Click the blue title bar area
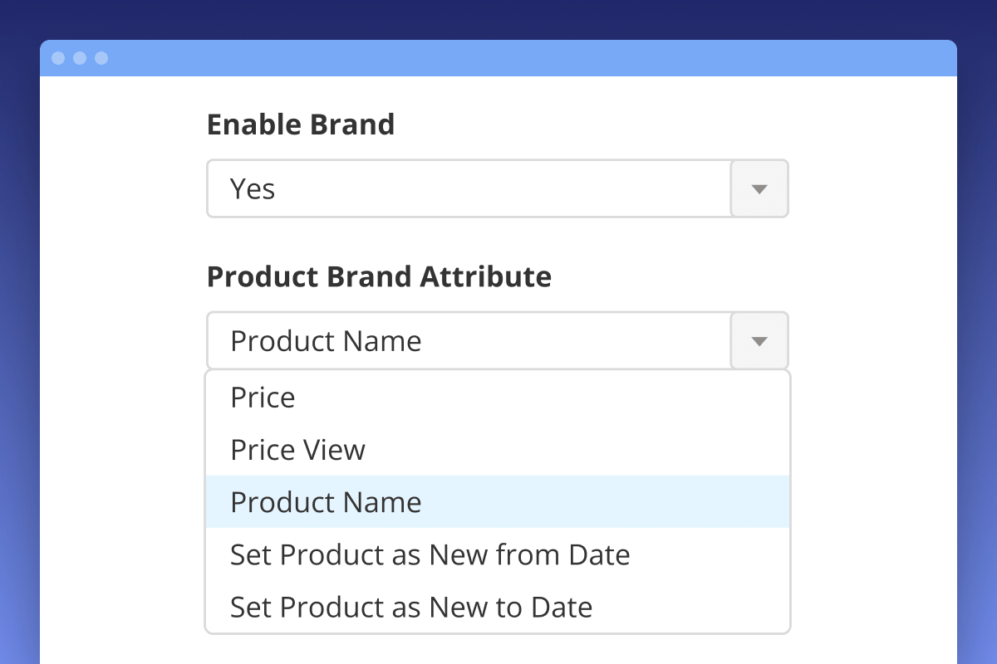 pos(498,58)
